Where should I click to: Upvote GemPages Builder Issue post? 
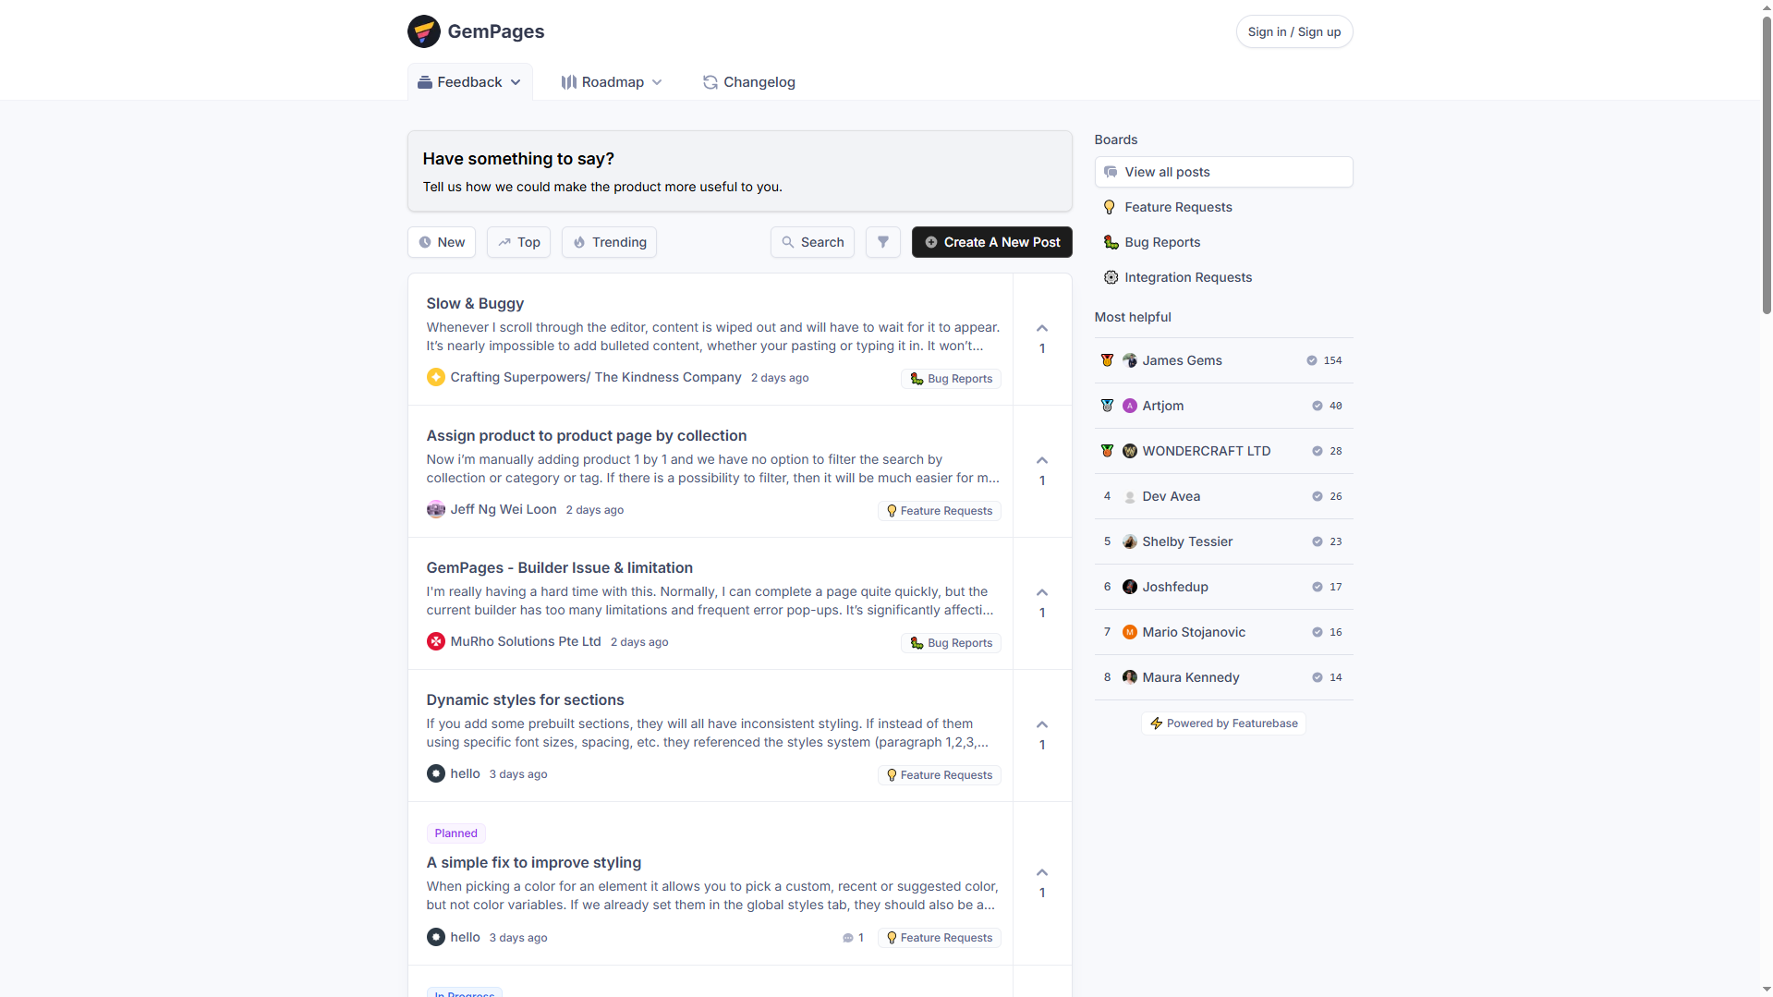click(x=1042, y=593)
